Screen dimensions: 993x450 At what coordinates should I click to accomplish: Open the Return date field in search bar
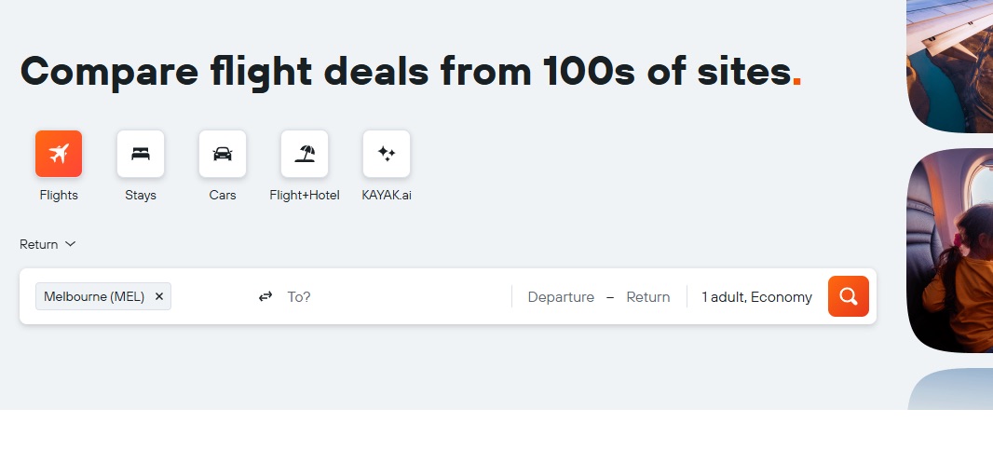(647, 296)
